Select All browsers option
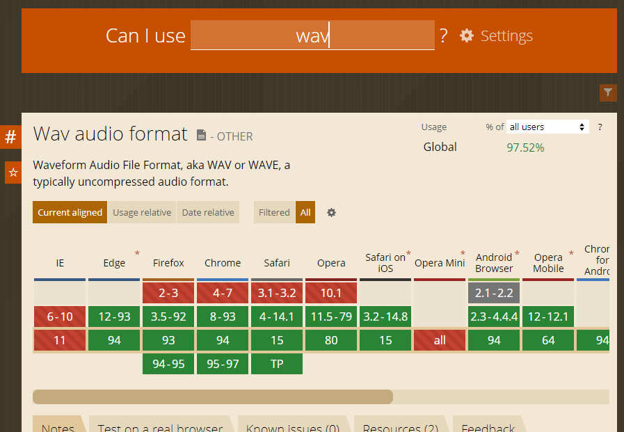Screen dimensions: 624x432 click(305, 212)
